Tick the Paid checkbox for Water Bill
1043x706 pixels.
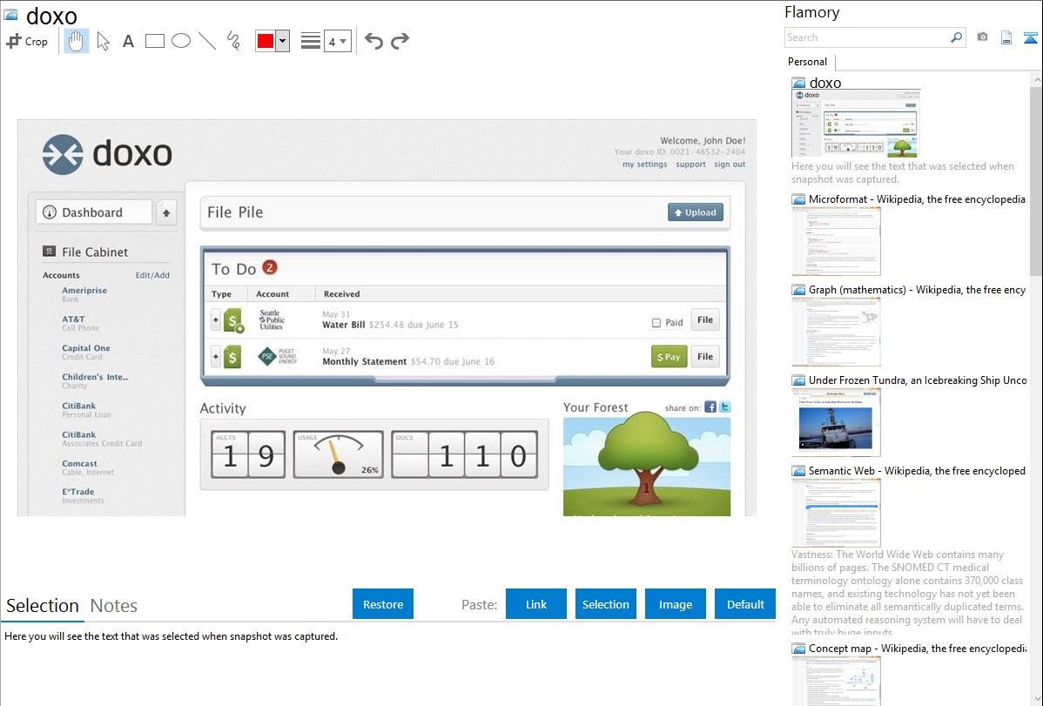656,323
